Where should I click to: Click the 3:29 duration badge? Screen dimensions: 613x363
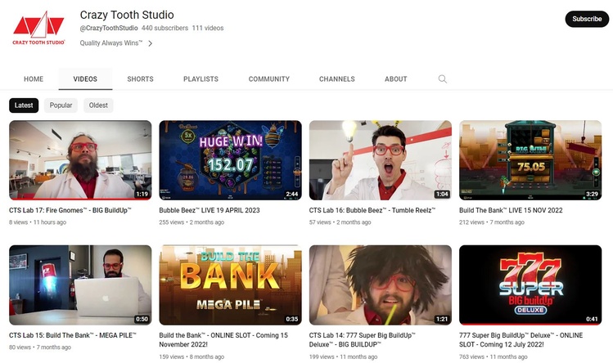point(592,194)
